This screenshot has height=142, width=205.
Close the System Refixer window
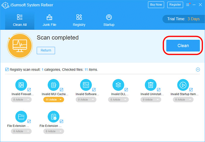(200, 5)
